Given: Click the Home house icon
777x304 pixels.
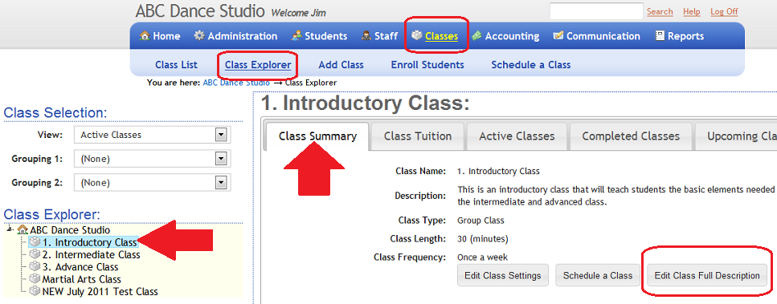Looking at the screenshot, I should point(145,36).
